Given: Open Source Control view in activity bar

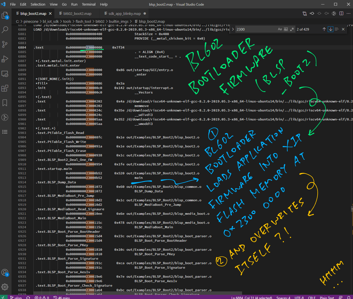Looking at the screenshot, I should pyautogui.click(x=5, y=44).
